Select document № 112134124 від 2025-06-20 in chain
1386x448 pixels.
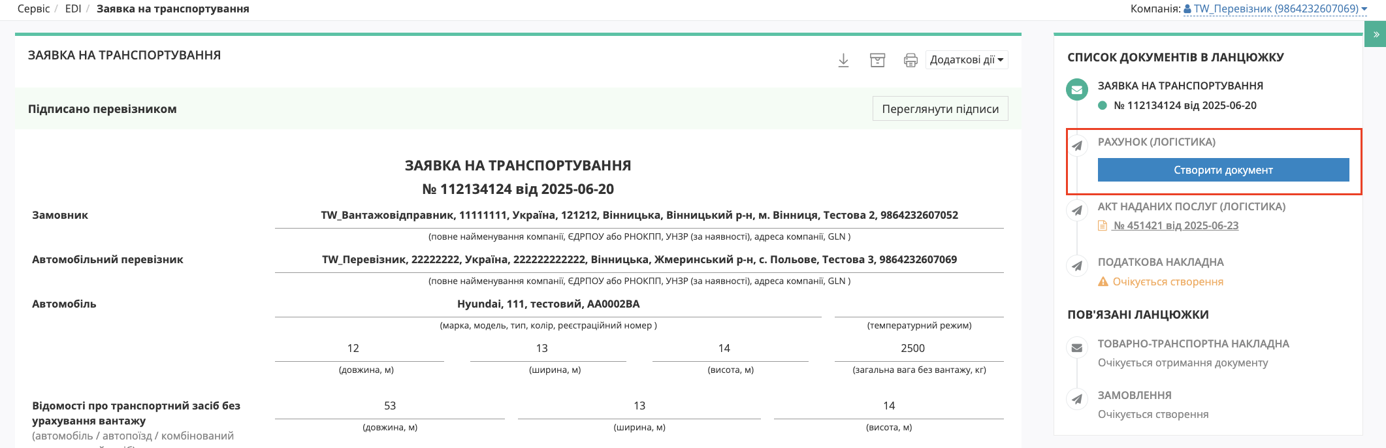pos(1184,105)
